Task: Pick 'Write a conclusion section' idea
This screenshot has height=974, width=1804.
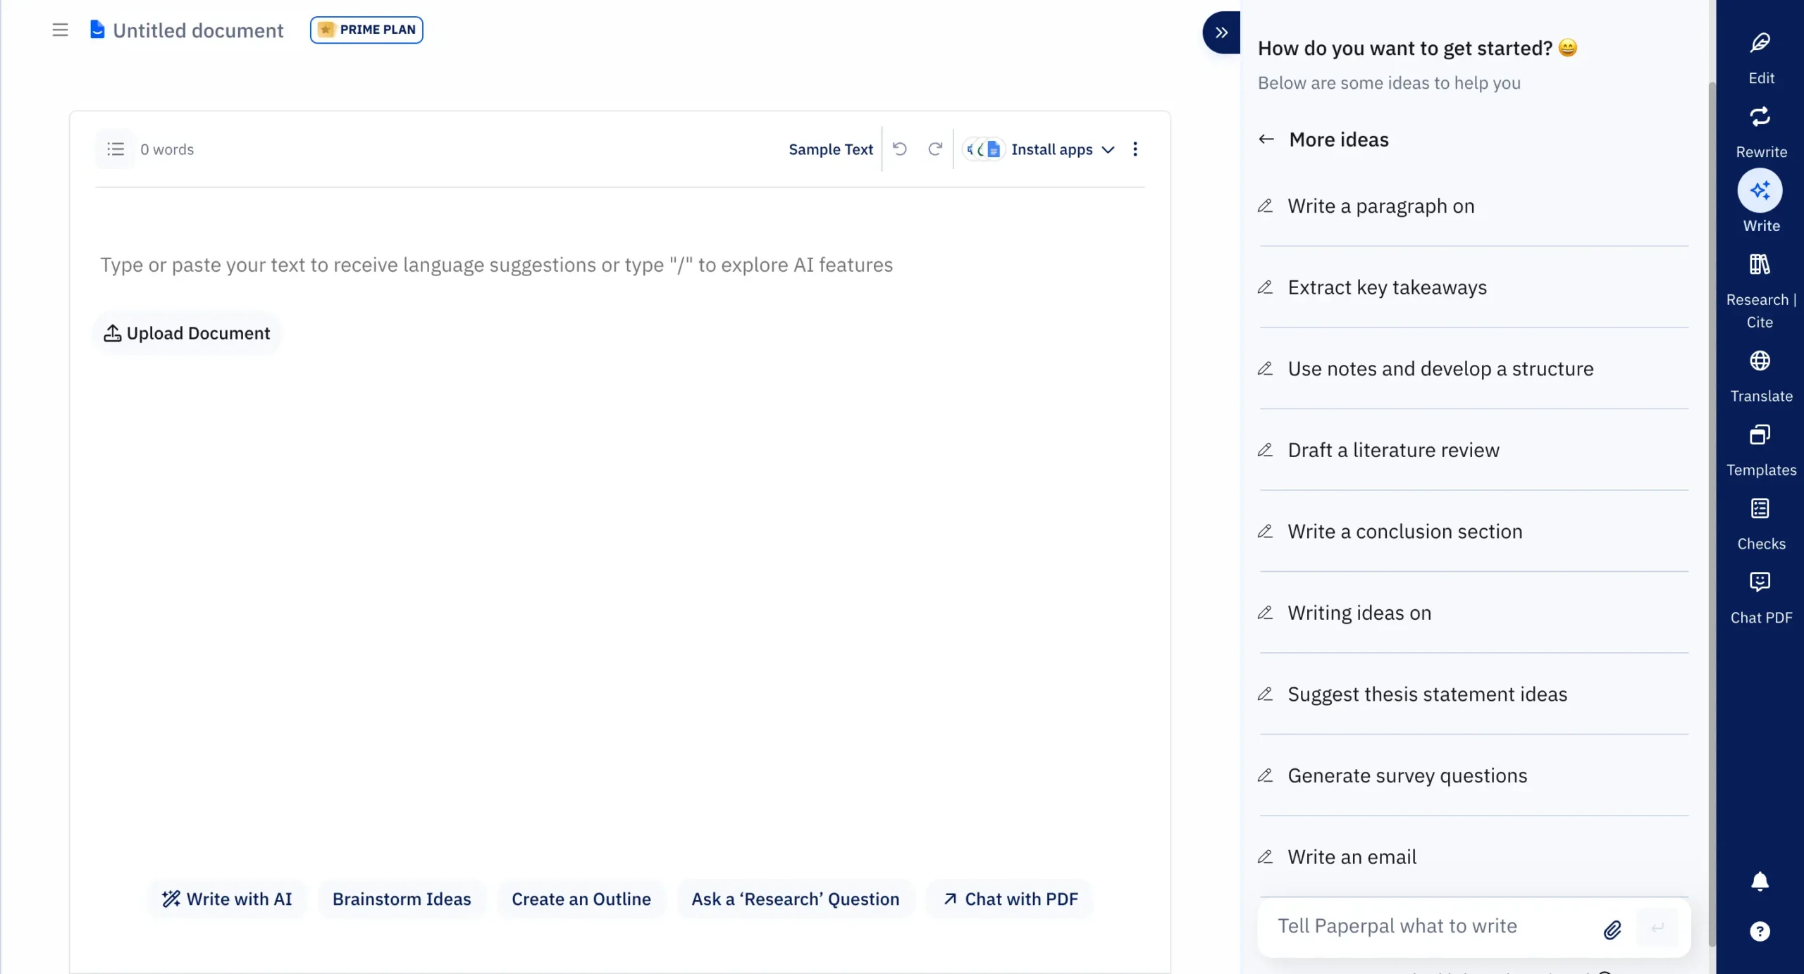Action: (x=1474, y=532)
